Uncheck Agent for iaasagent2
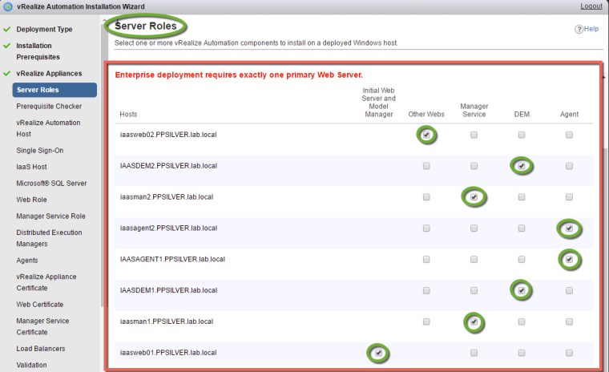Viewport: 609px width, 372px height. click(569, 228)
